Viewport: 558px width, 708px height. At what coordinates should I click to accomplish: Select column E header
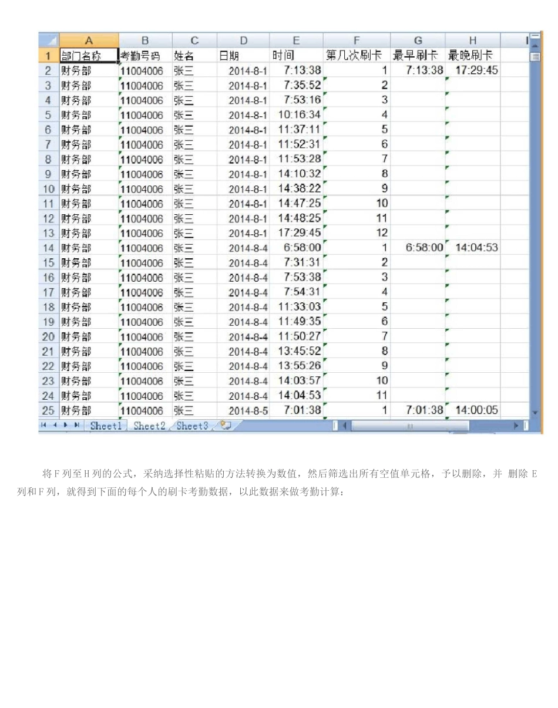[296, 41]
